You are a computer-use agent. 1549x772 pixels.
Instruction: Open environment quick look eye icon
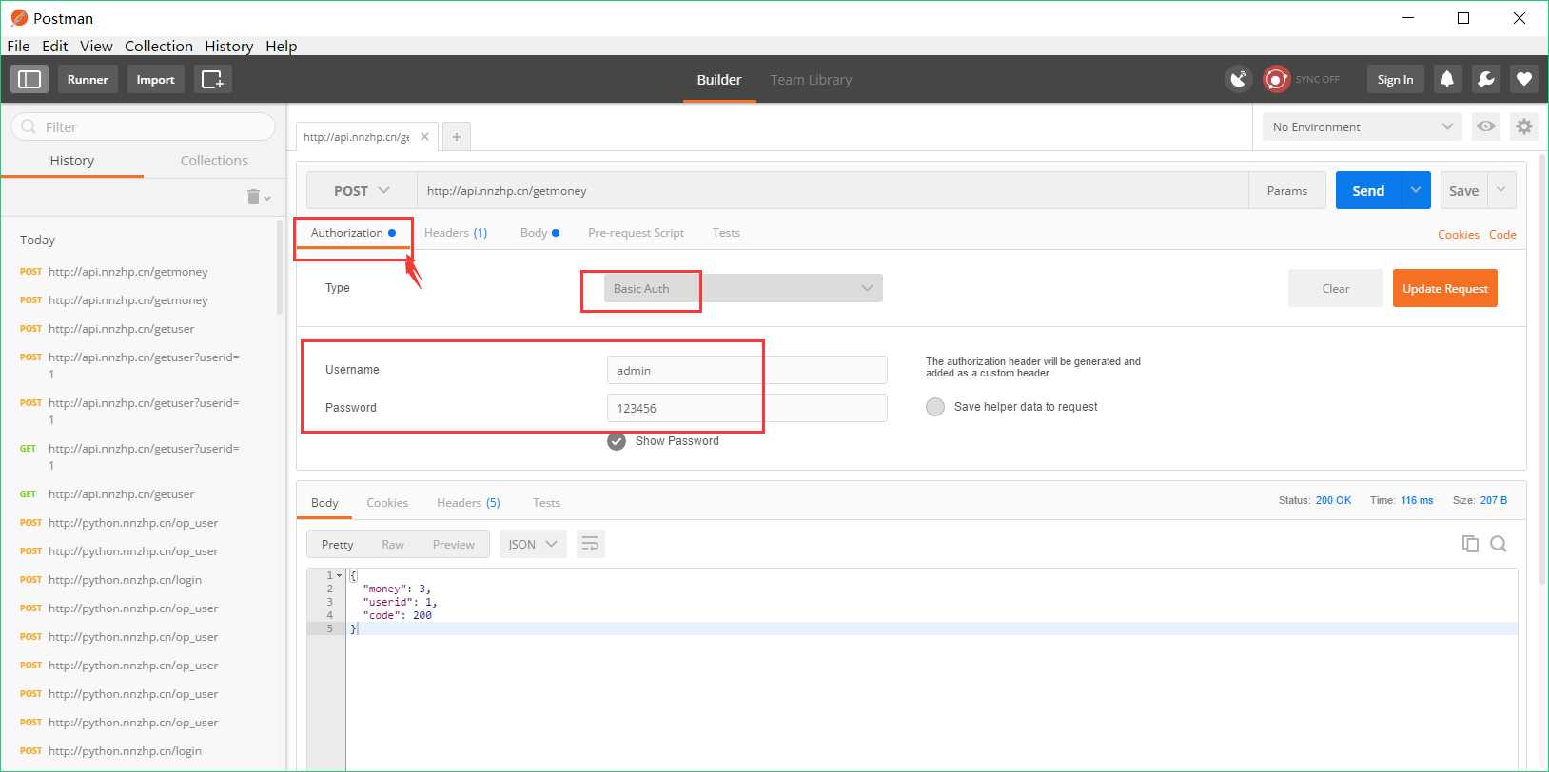click(1486, 126)
